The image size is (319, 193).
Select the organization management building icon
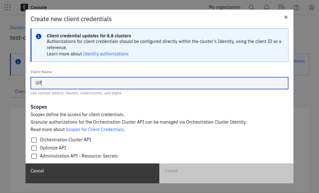[281, 7]
